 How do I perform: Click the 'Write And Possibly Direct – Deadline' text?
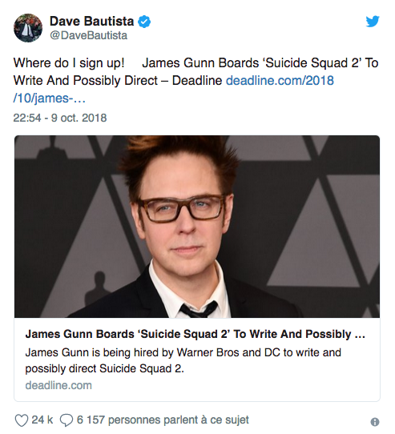(118, 81)
